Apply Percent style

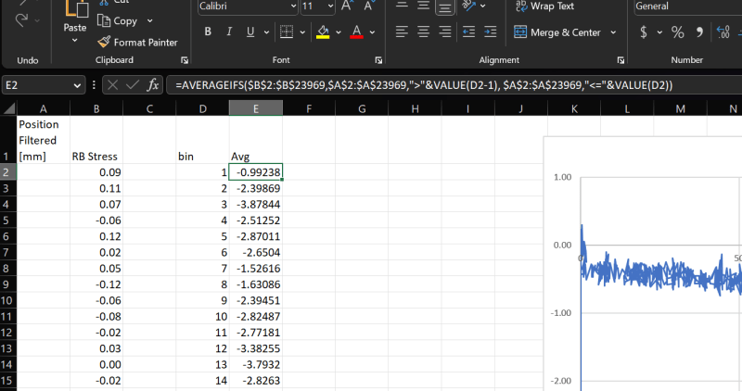coord(678,32)
